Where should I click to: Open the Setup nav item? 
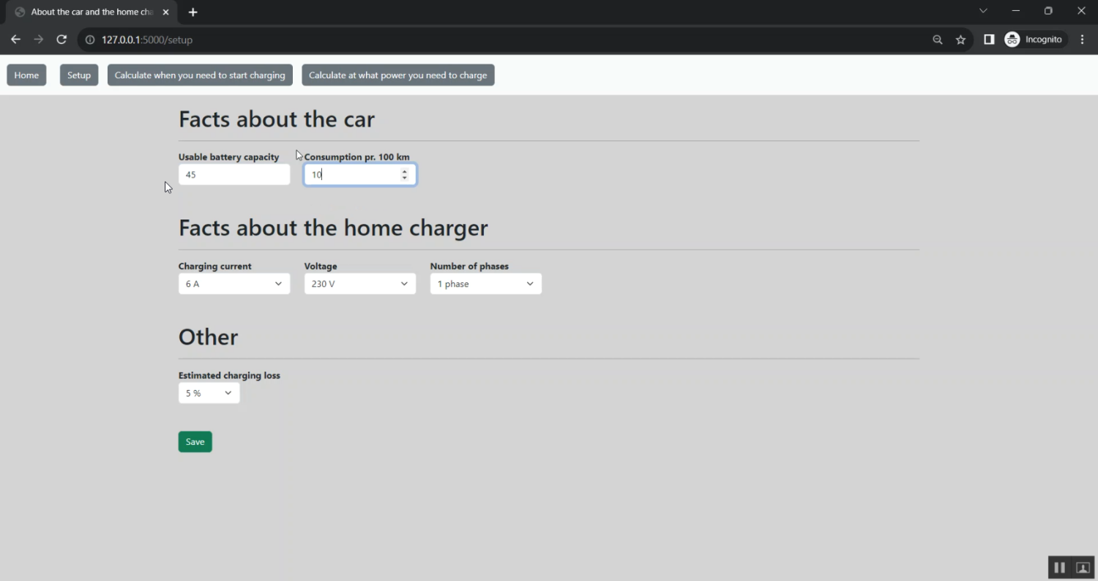(x=79, y=75)
